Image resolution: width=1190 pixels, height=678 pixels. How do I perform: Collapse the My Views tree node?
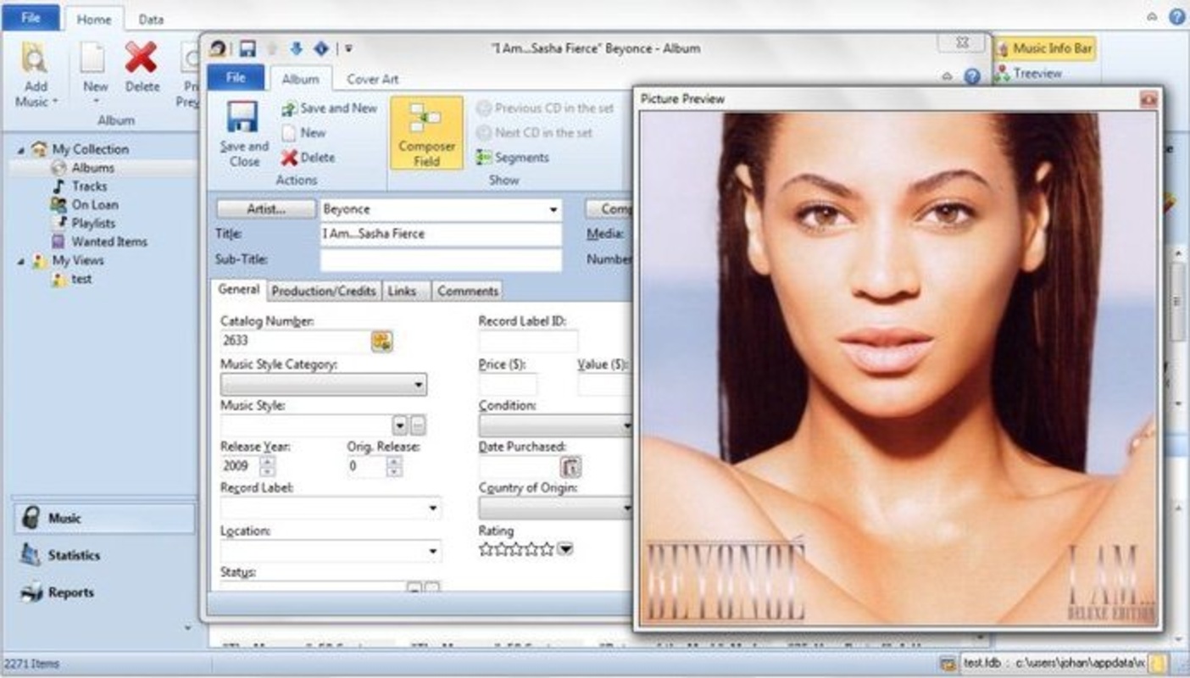click(20, 261)
